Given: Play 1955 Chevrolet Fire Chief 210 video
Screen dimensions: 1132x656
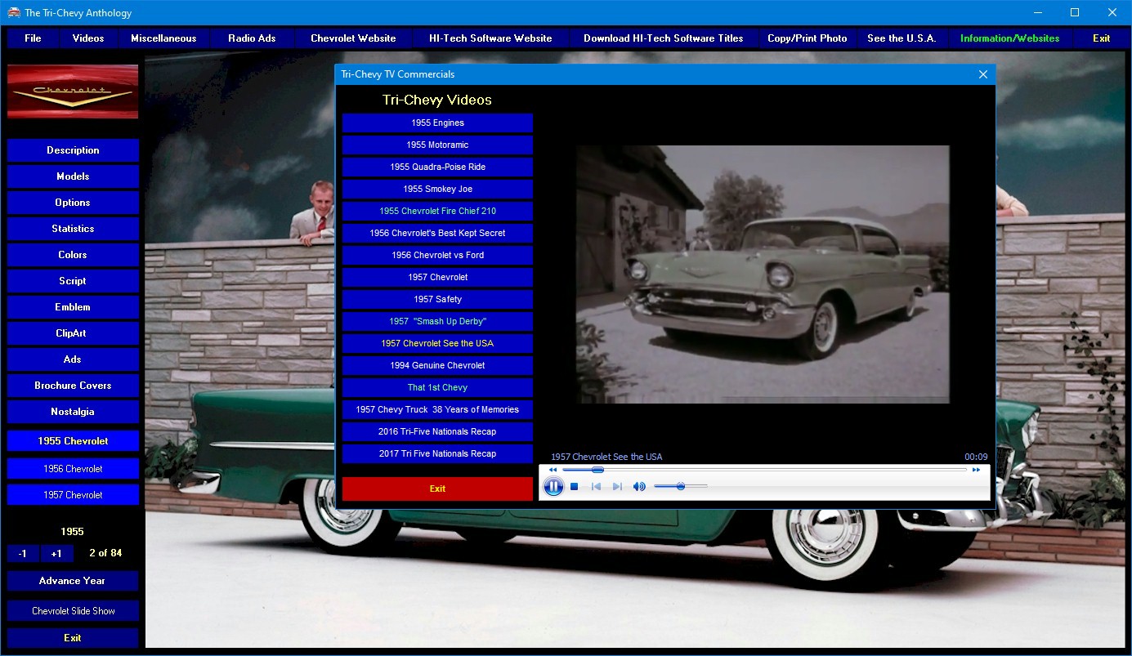Looking at the screenshot, I should [x=437, y=211].
